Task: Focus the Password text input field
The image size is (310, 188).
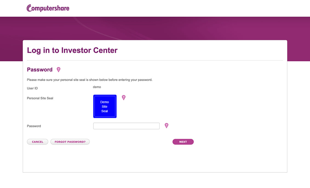Action: point(126,126)
